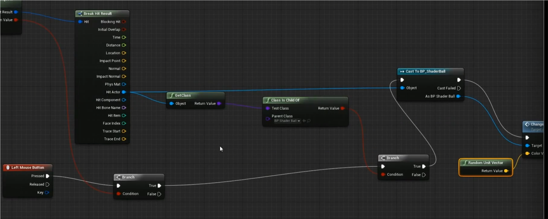Screen dimensions: 548x219
Task: Click Class Is Child Of Return Value pin
Action: tap(343, 108)
